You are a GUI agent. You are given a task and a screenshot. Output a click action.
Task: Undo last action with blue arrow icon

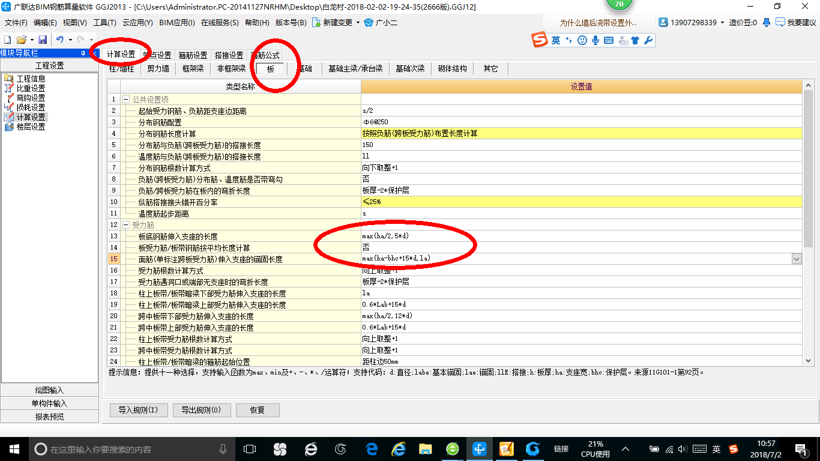coord(60,40)
